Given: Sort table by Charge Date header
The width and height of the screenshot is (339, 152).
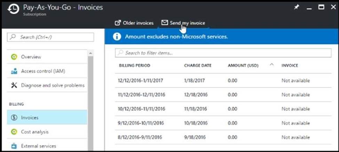Looking at the screenshot, I should [197, 65].
